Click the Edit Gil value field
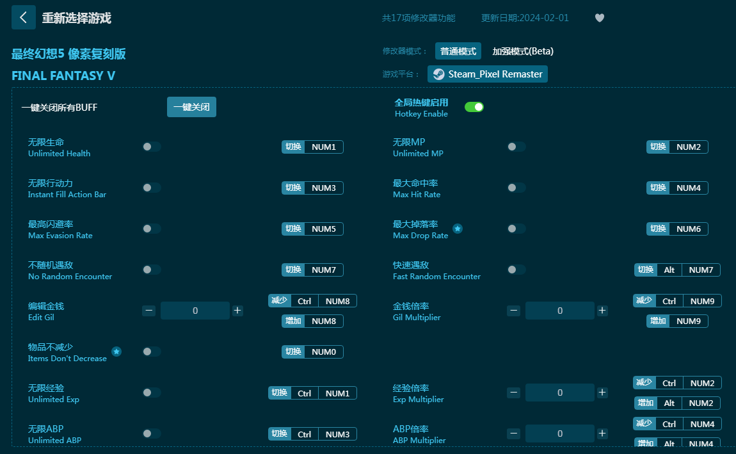This screenshot has height=454, width=736. pos(195,311)
